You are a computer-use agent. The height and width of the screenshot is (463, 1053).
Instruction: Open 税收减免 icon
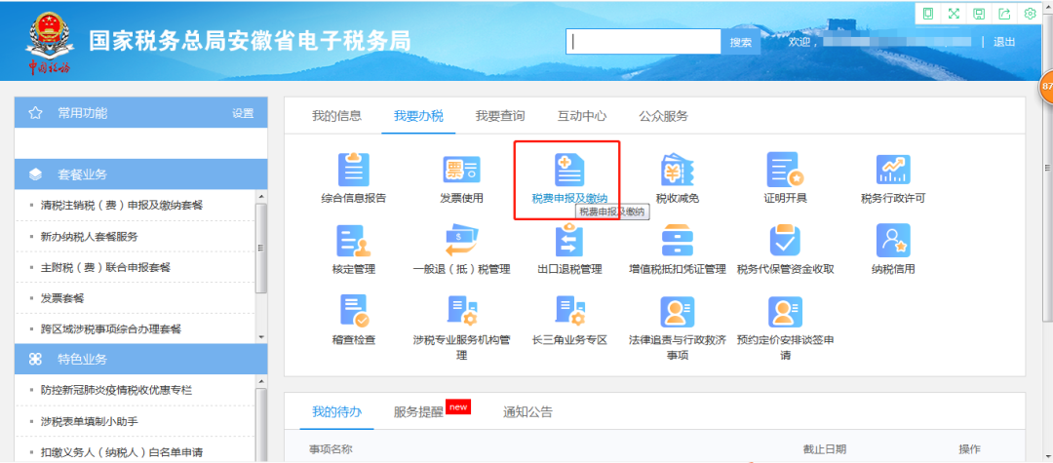pyautogui.click(x=677, y=171)
